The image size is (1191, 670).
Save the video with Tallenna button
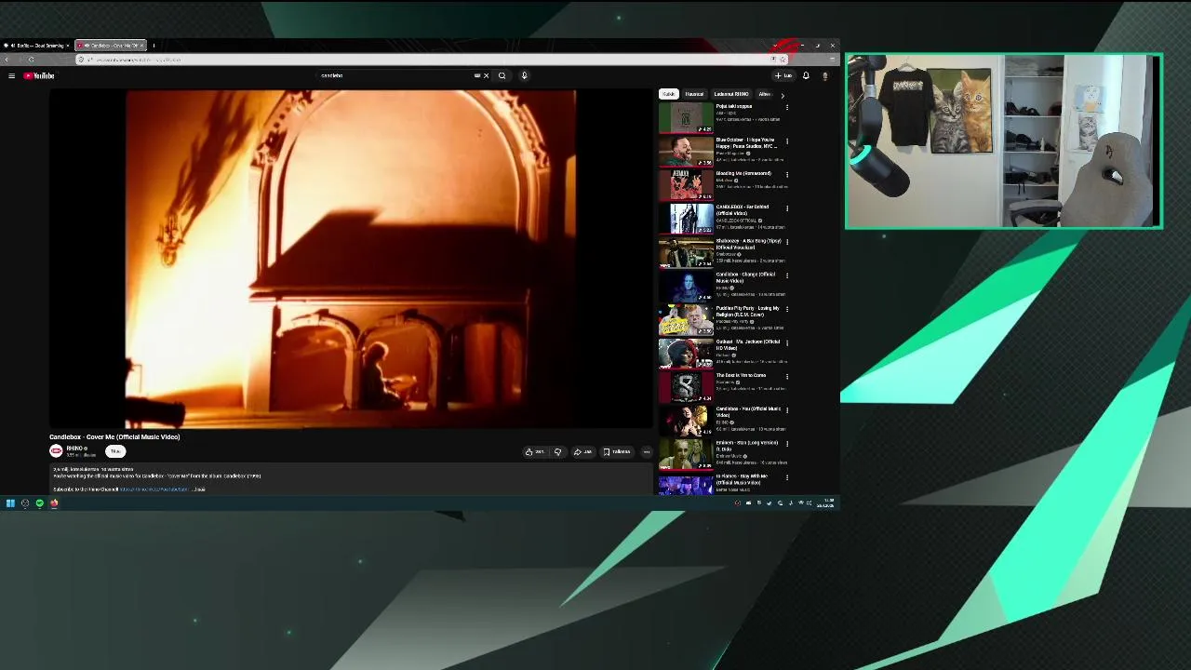coord(617,452)
